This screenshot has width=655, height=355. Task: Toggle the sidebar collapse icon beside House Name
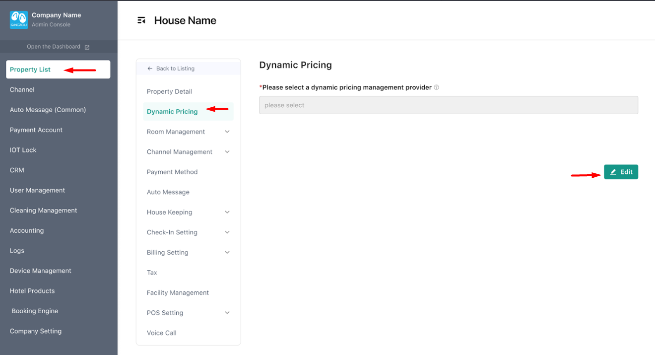141,20
